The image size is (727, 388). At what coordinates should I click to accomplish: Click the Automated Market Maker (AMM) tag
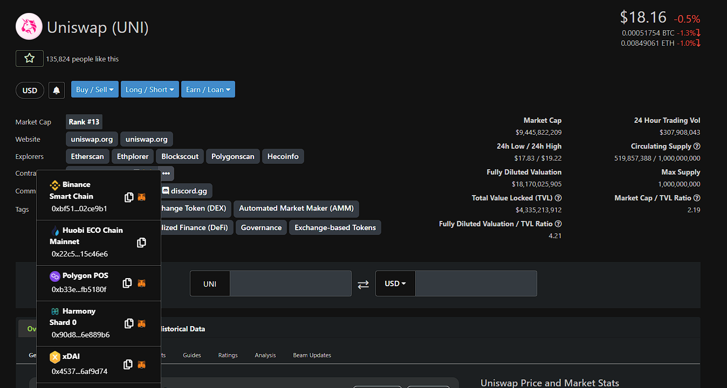click(297, 208)
